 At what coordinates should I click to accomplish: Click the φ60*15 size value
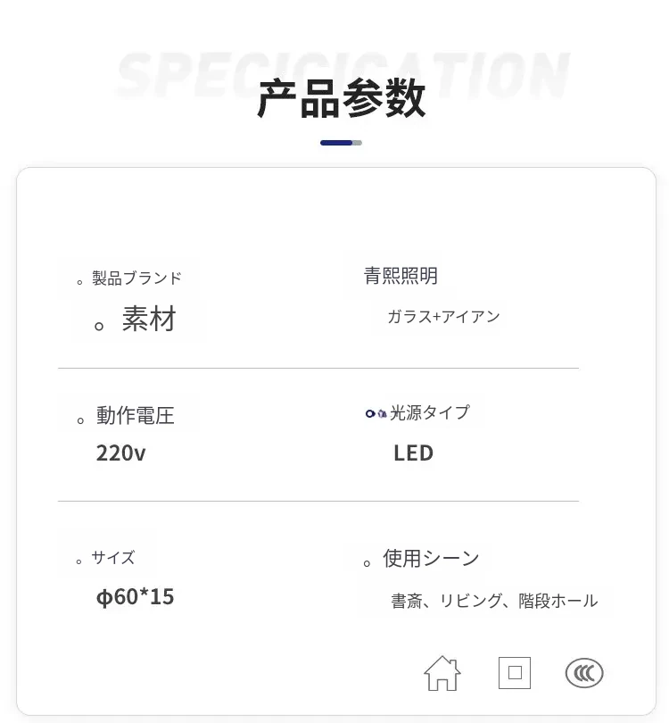coord(135,596)
